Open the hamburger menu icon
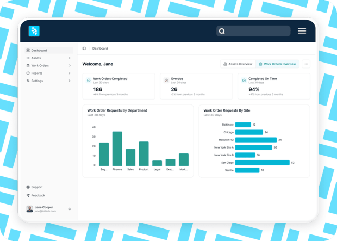This screenshot has width=337, height=241. [x=302, y=31]
